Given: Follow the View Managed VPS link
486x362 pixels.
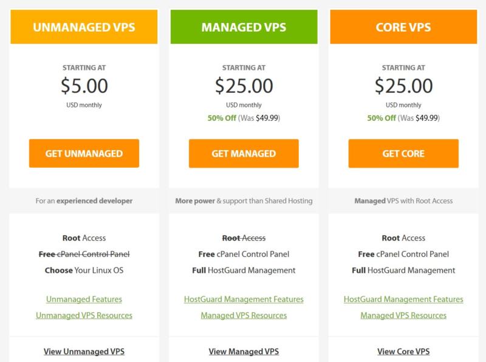Looking at the screenshot, I should pos(244,351).
